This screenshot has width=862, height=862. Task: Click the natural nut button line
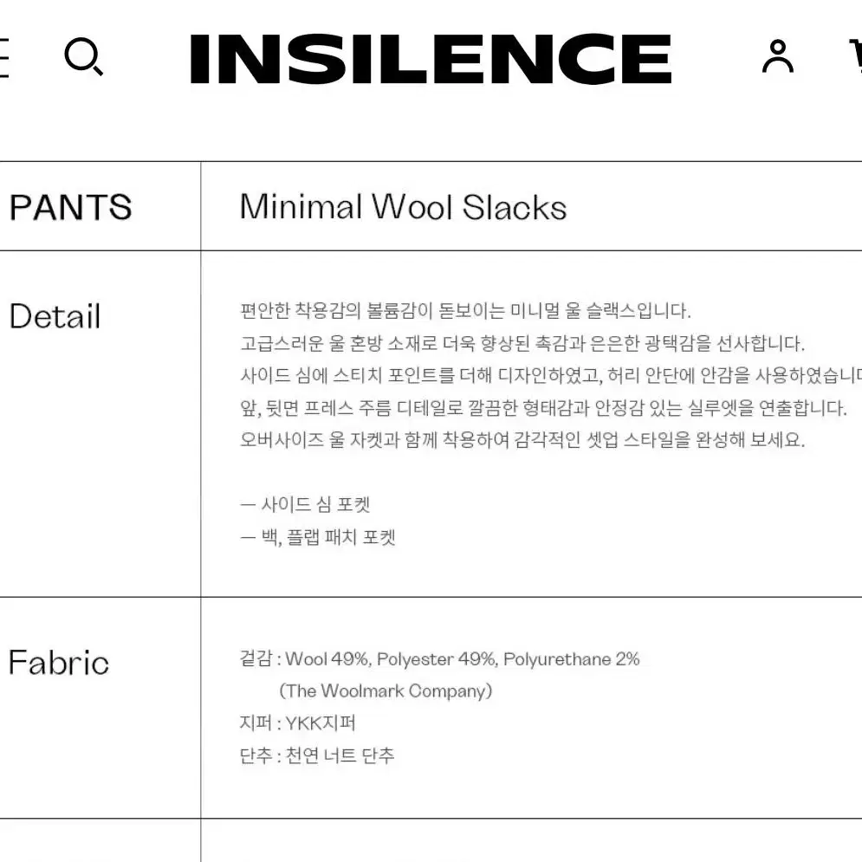pyautogui.click(x=317, y=755)
